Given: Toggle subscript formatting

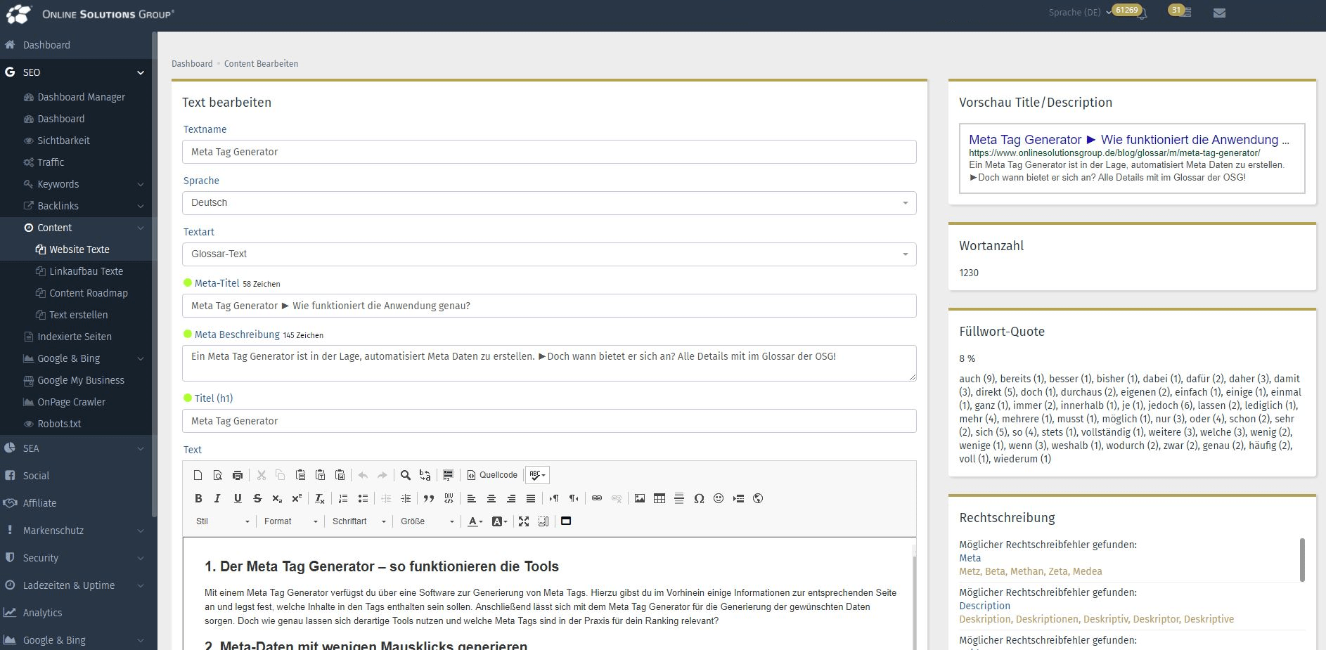Looking at the screenshot, I should coord(277,498).
